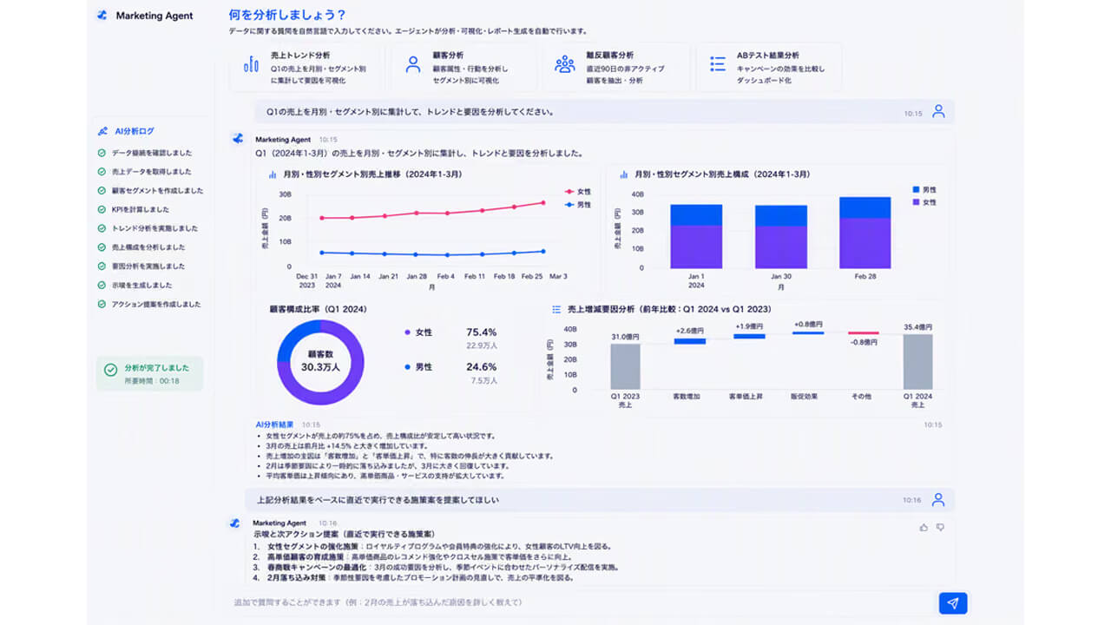Click the 客数増加 waterfall bar

(690, 341)
